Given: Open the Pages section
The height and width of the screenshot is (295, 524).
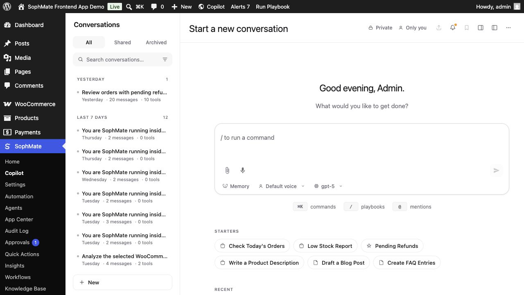Looking at the screenshot, I should [33, 72].
